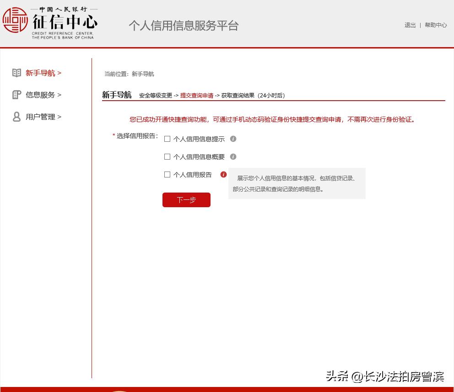Click the red progress divider under 新手导航 heading

tap(273, 102)
